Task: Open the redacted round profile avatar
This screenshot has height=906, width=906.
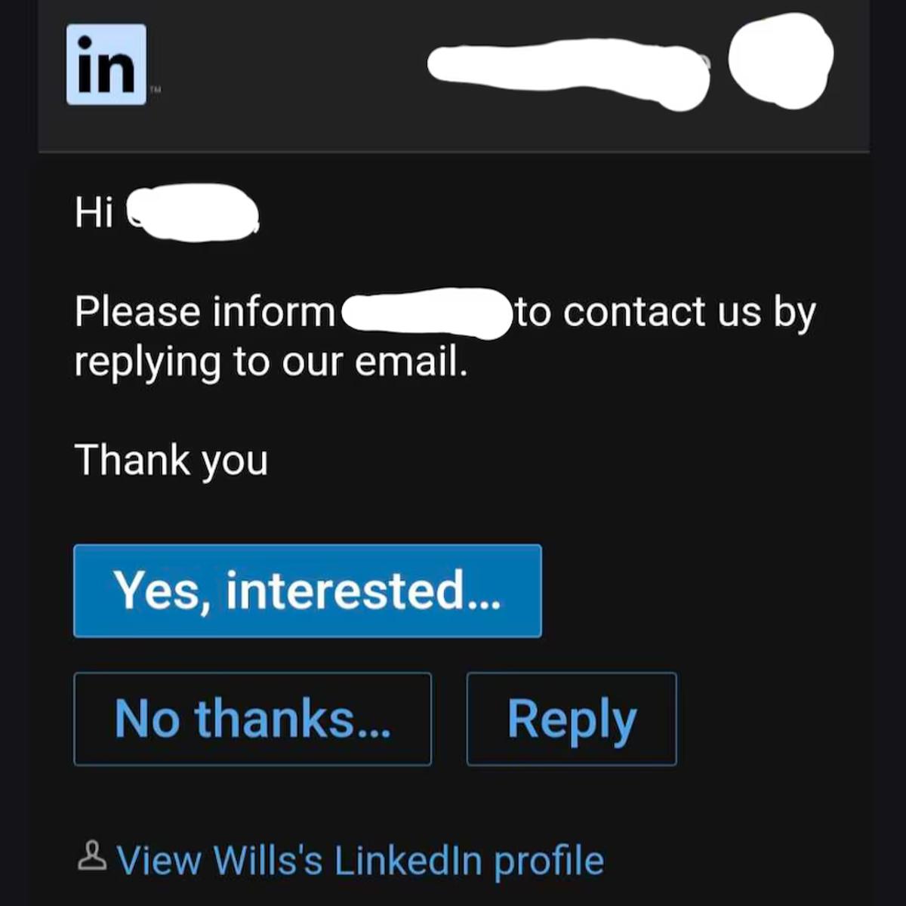Action: pyautogui.click(x=781, y=61)
